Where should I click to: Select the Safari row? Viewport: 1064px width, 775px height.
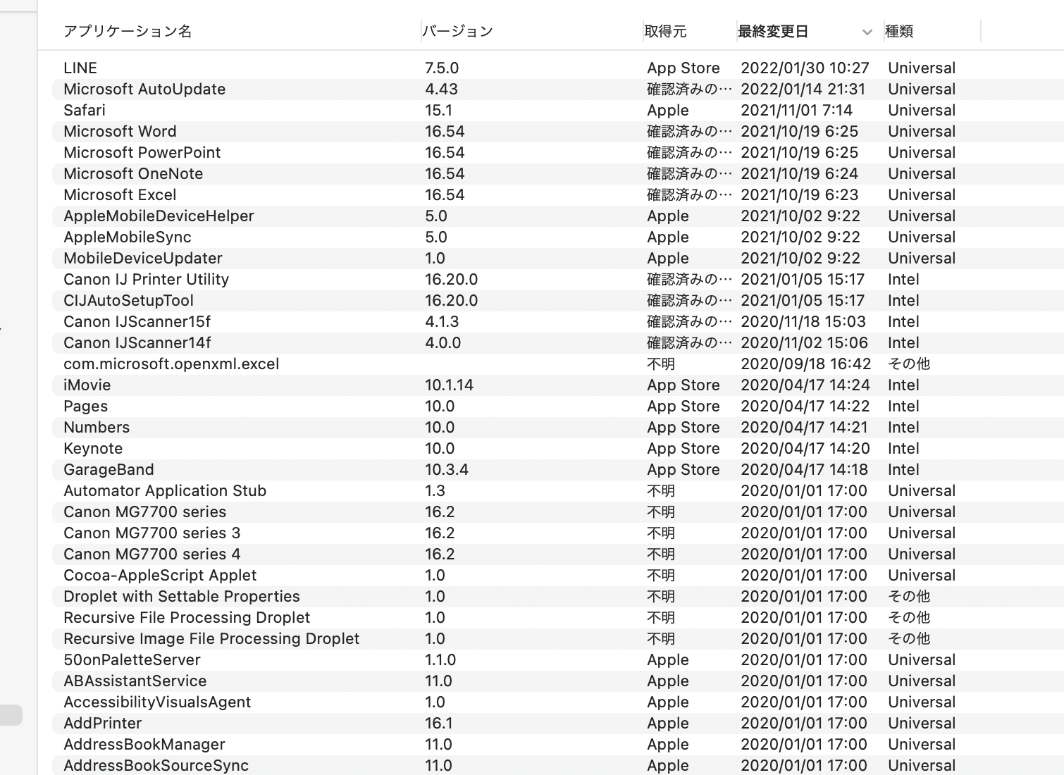pyautogui.click(x=85, y=111)
